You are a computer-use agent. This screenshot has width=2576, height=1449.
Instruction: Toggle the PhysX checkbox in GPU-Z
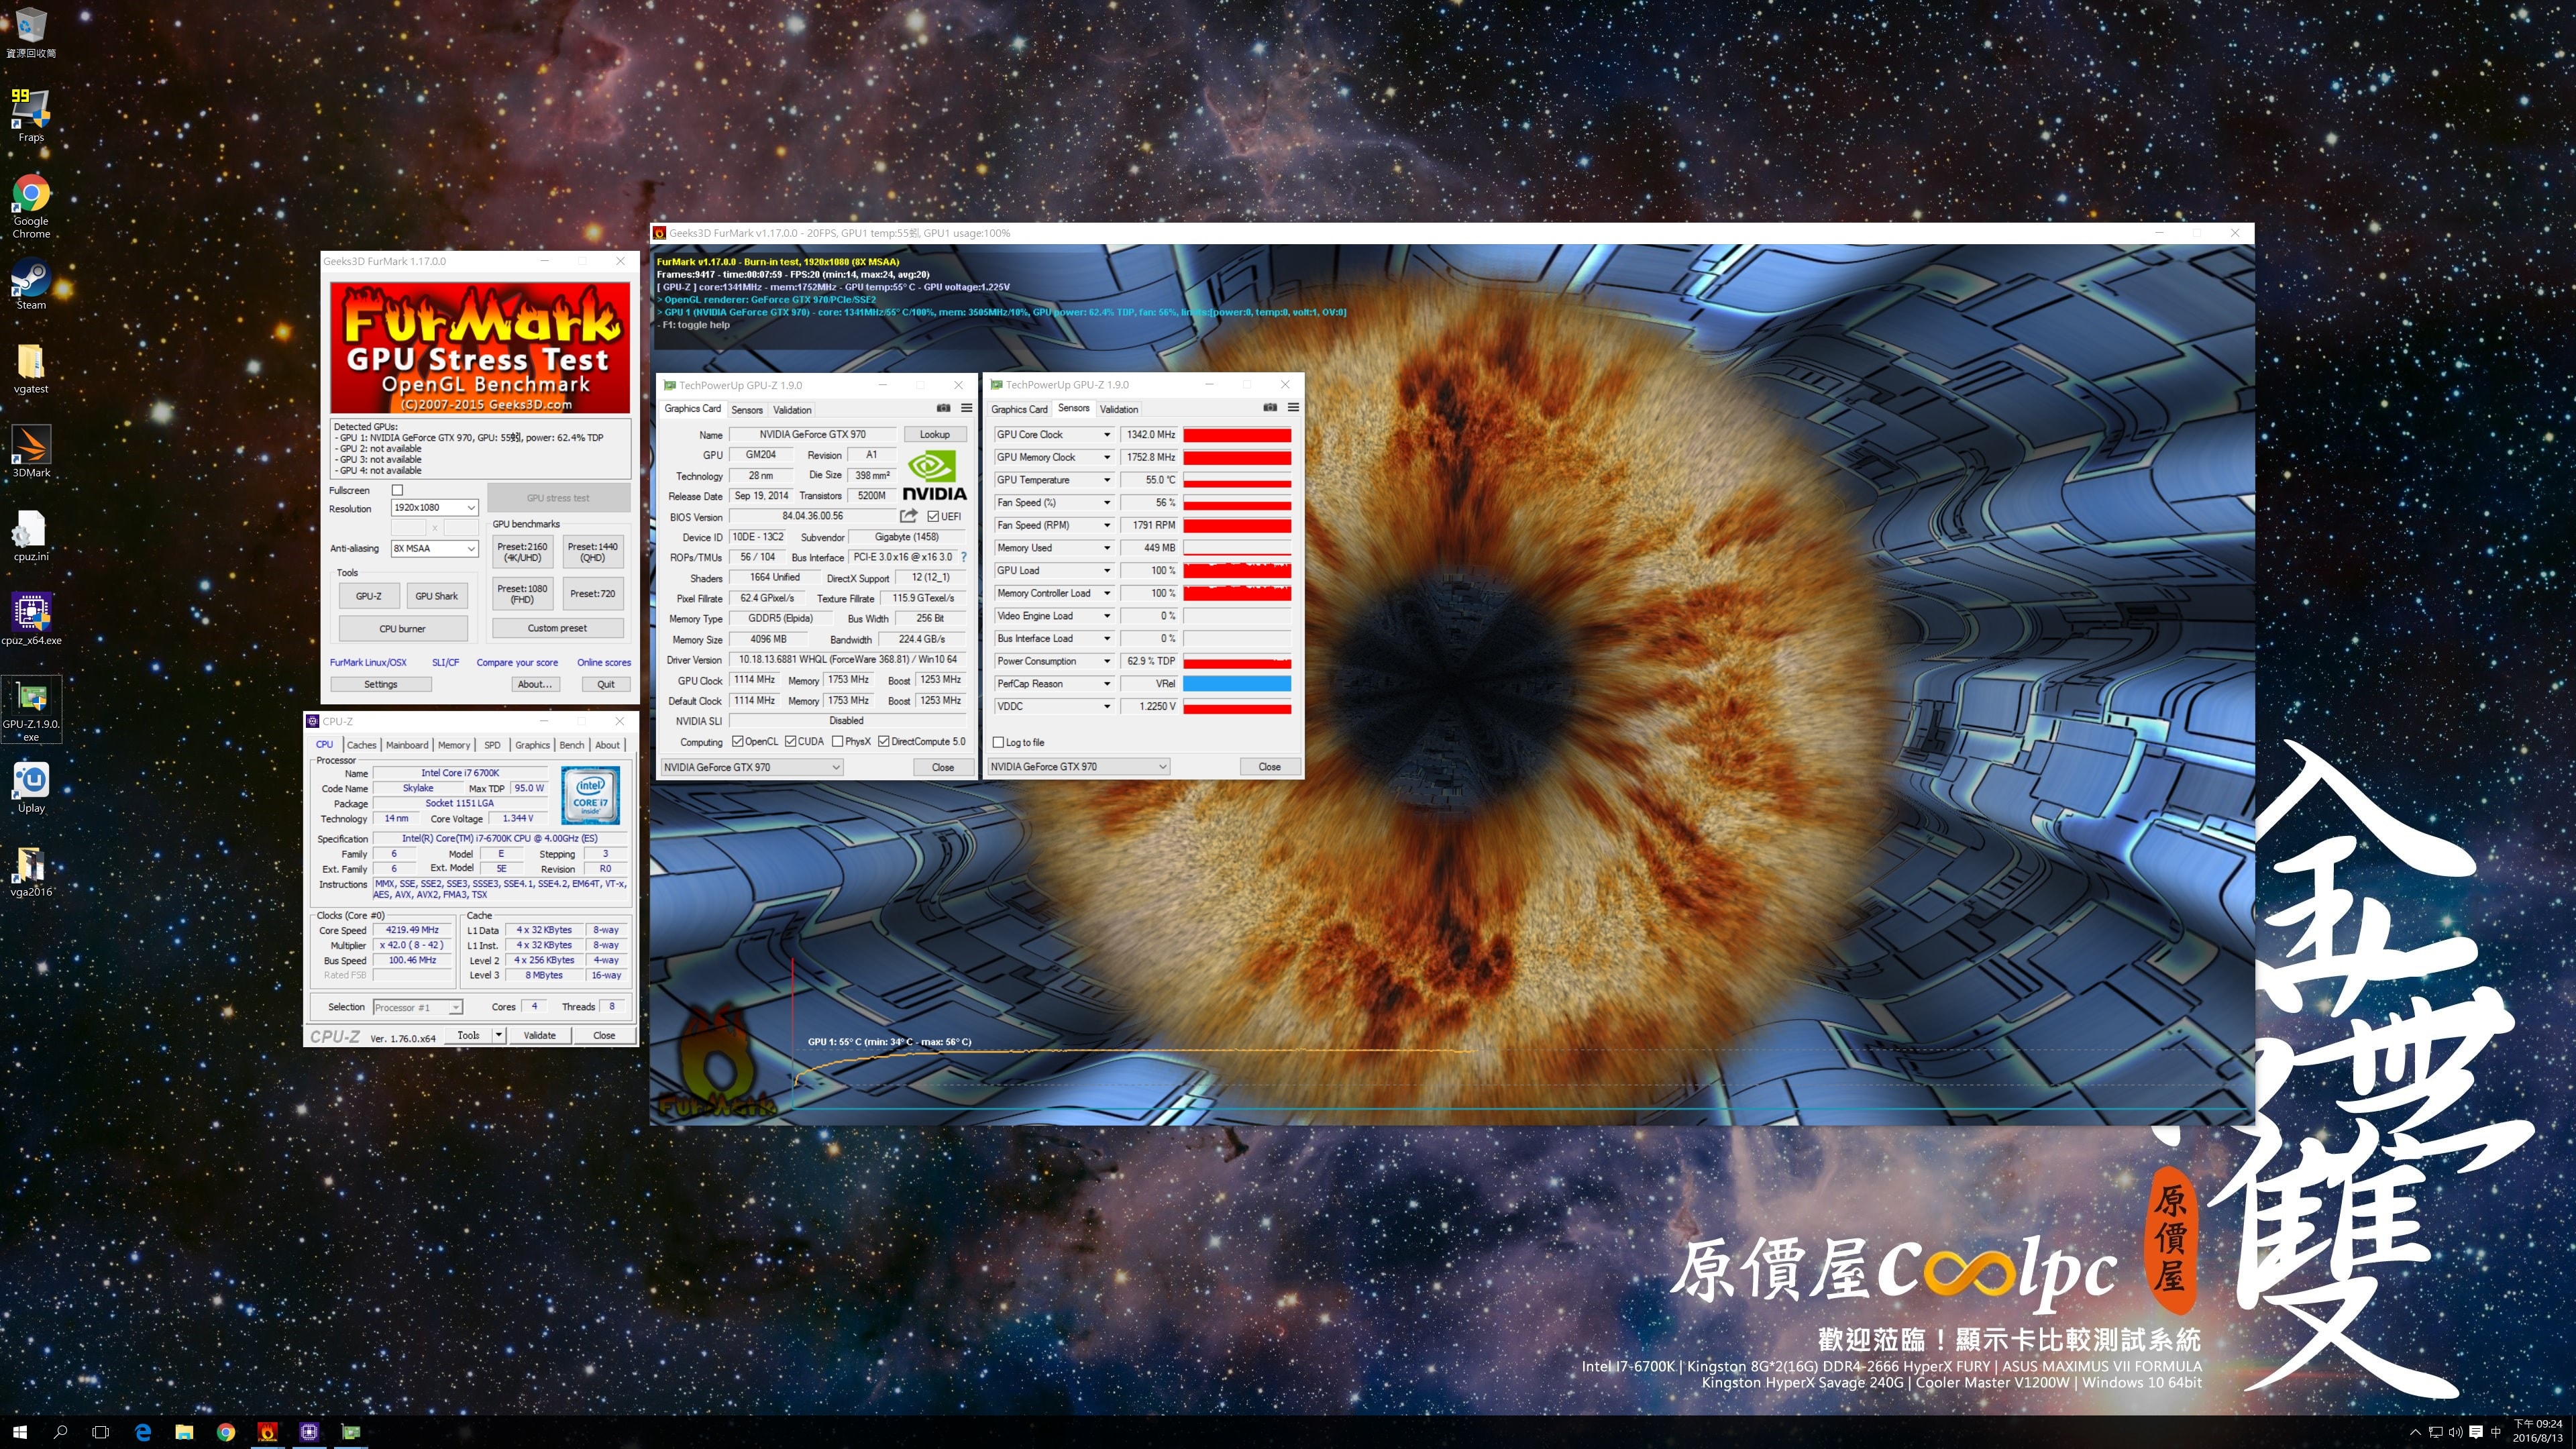click(837, 741)
